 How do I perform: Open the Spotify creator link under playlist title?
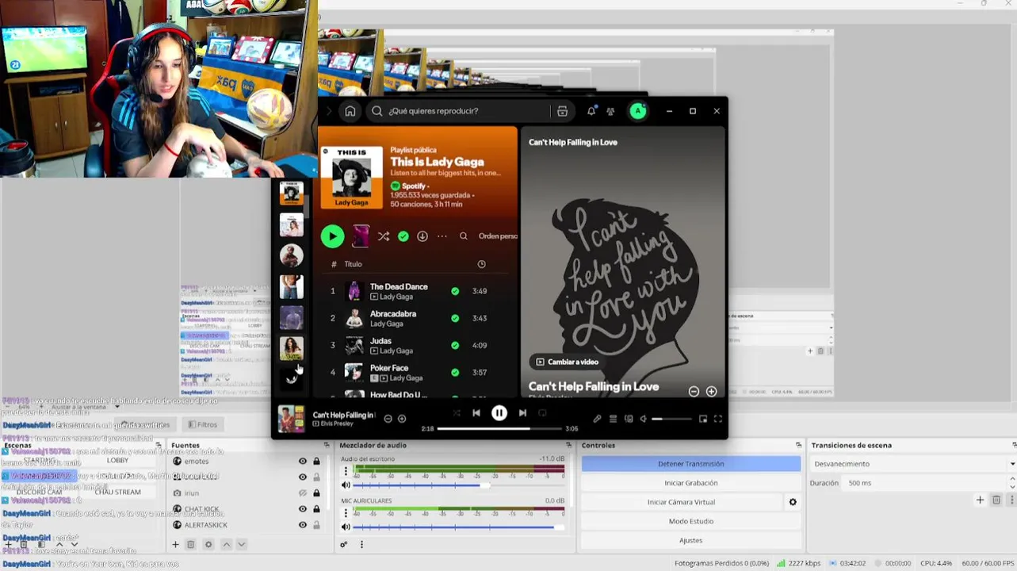tap(414, 186)
